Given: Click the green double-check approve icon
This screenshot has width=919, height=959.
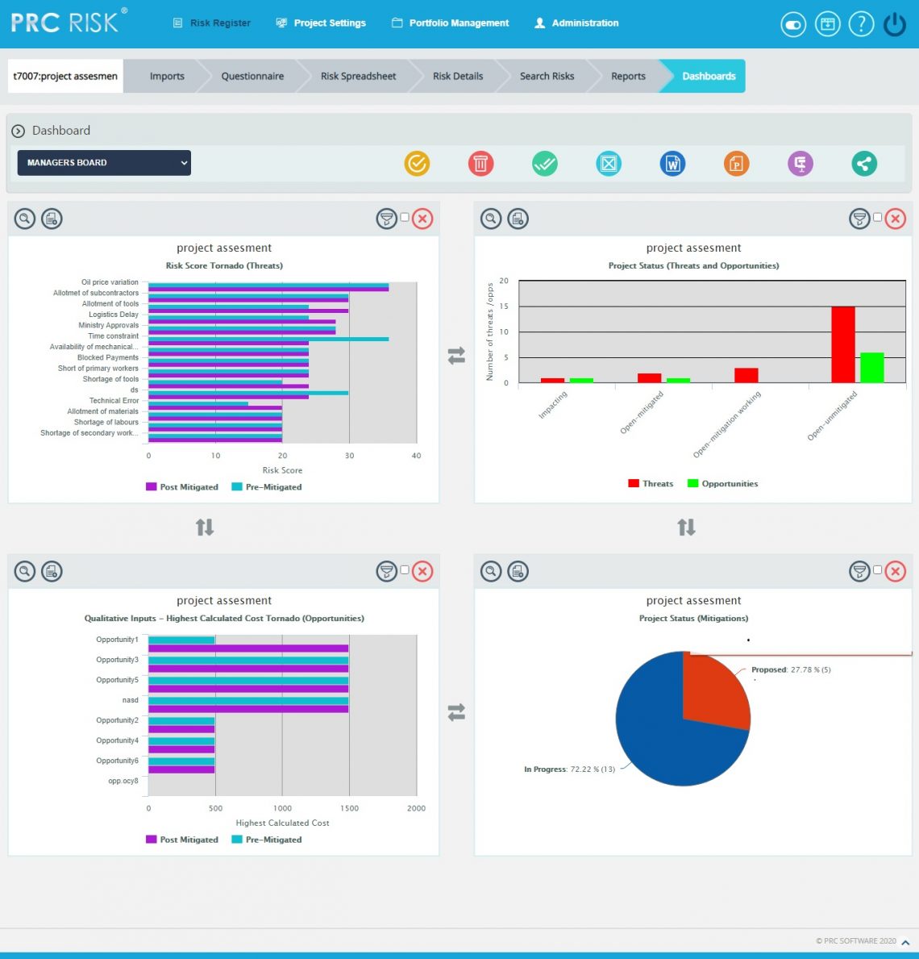Looking at the screenshot, I should tap(545, 163).
